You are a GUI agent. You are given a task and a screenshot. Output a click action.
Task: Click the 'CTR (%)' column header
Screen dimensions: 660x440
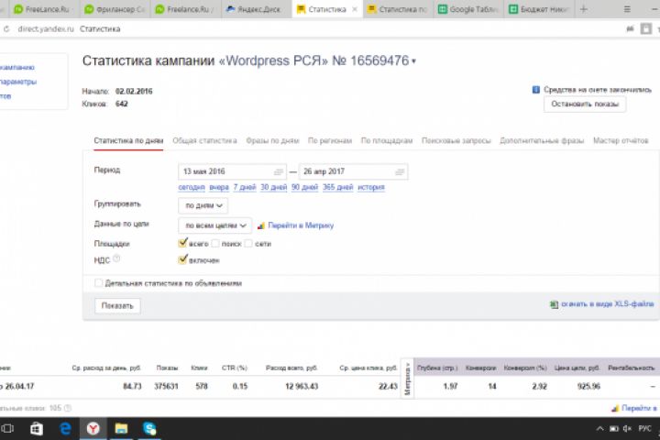(x=235, y=368)
